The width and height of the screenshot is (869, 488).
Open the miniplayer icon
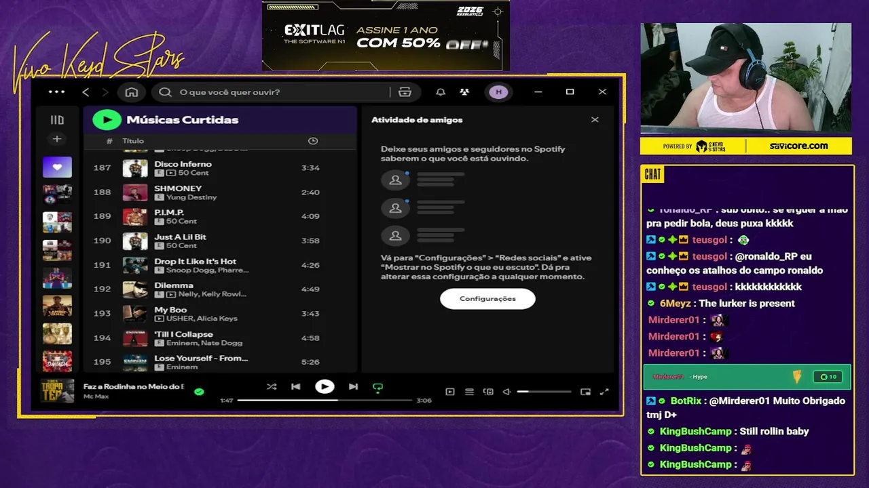585,392
